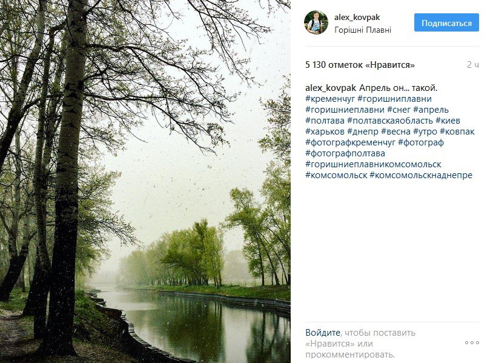Viewport: 493px width, 363px height.
Task: Open the #снег hashtag
Action: [x=399, y=110]
